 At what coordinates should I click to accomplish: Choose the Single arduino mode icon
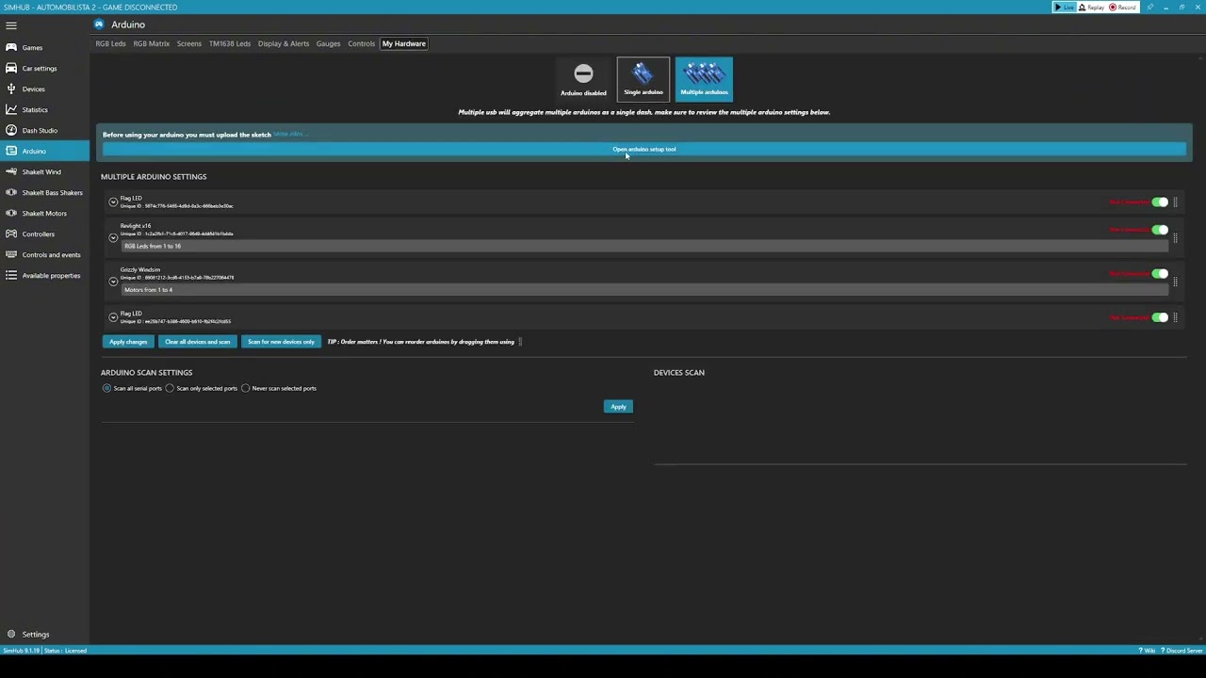(644, 79)
